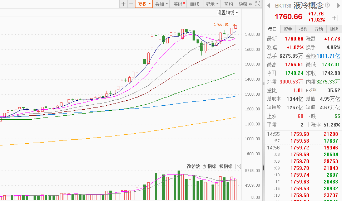Click 加指标 to add an indicator
Viewport: 342px width, 201px height.
pos(210,166)
